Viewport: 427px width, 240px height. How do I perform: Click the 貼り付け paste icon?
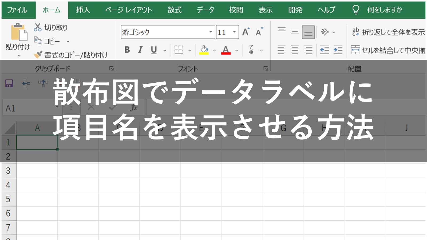(x=19, y=32)
